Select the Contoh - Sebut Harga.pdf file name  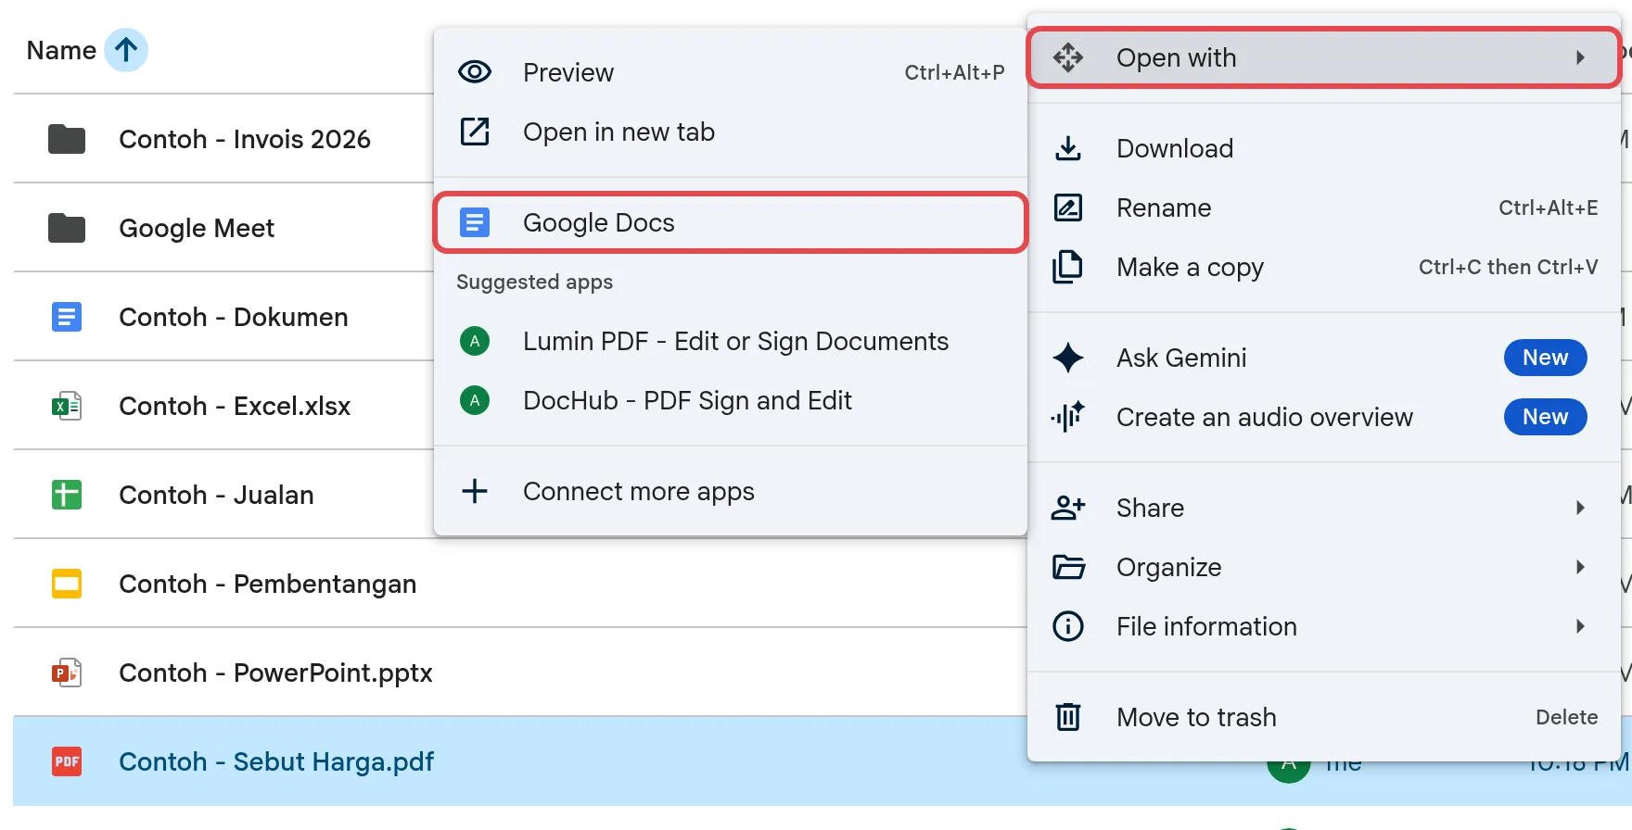(276, 761)
